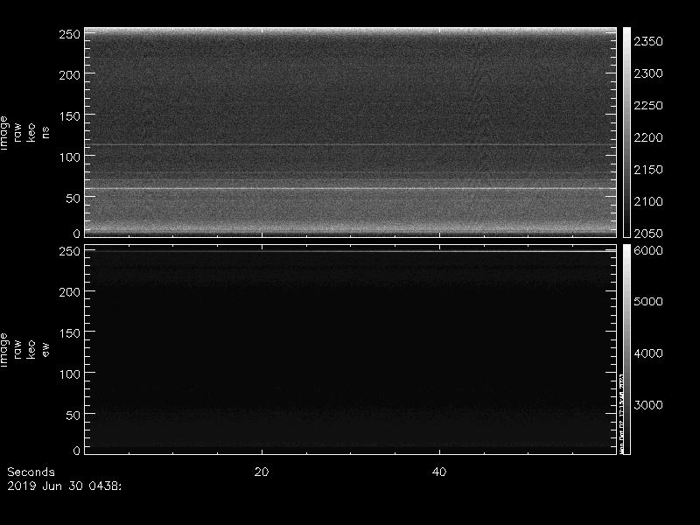Select the 'Seconds' axis label
Viewport: 700px width, 525px height.
[x=31, y=472]
